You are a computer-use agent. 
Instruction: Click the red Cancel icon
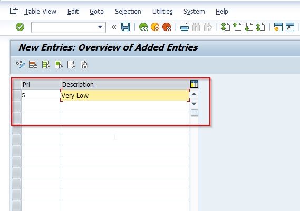(167, 27)
